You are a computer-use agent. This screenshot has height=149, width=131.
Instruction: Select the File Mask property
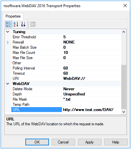coord(37,99)
